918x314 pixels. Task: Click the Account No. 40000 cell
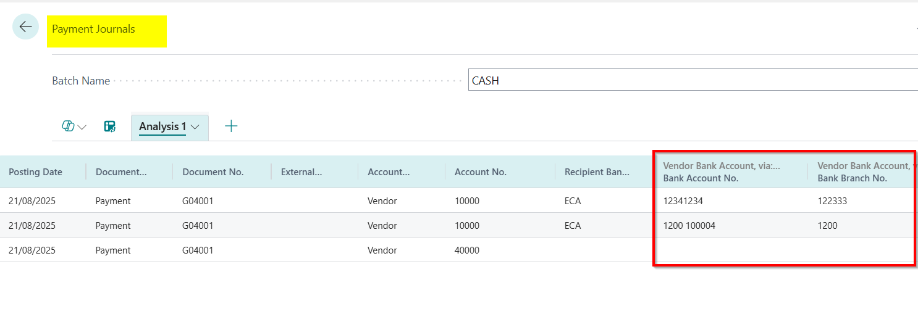466,250
